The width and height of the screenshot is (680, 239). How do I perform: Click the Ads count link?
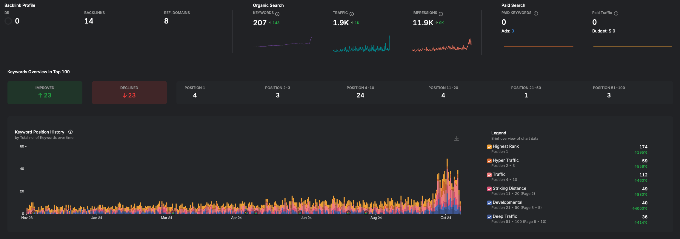[513, 31]
